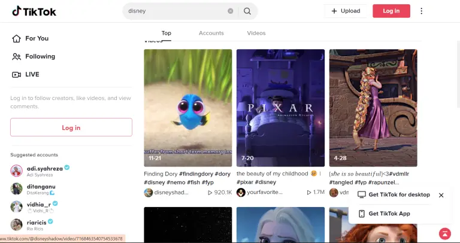Viewport: 460px width, 243px height.
Task: Open the Pixar video thumbnail
Action: point(280,108)
